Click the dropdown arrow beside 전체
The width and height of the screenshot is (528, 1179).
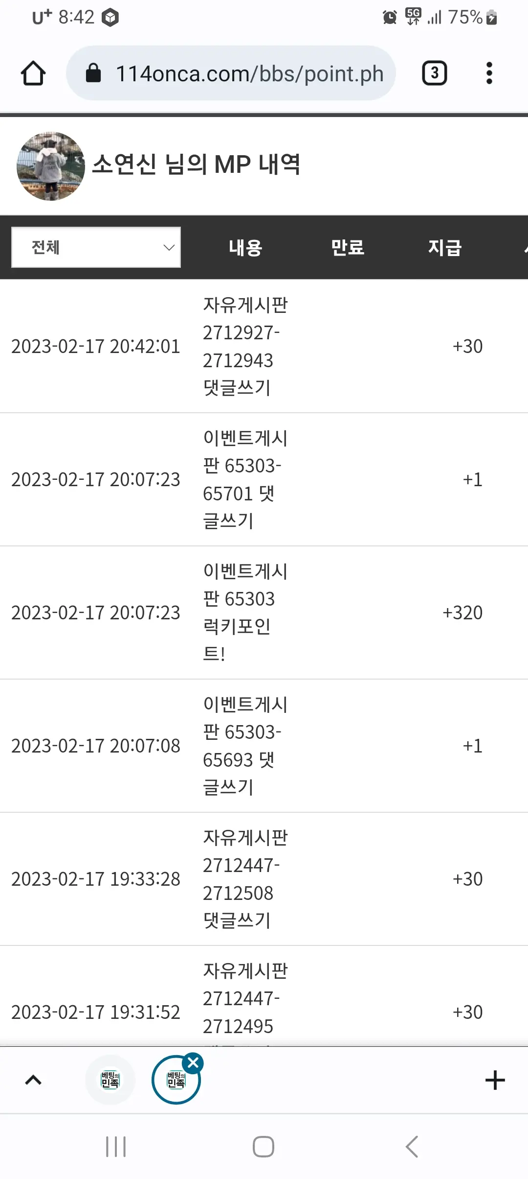[x=169, y=248]
